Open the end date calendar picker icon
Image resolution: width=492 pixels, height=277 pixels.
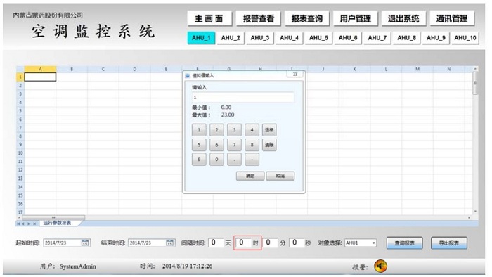pyautogui.click(x=169, y=243)
